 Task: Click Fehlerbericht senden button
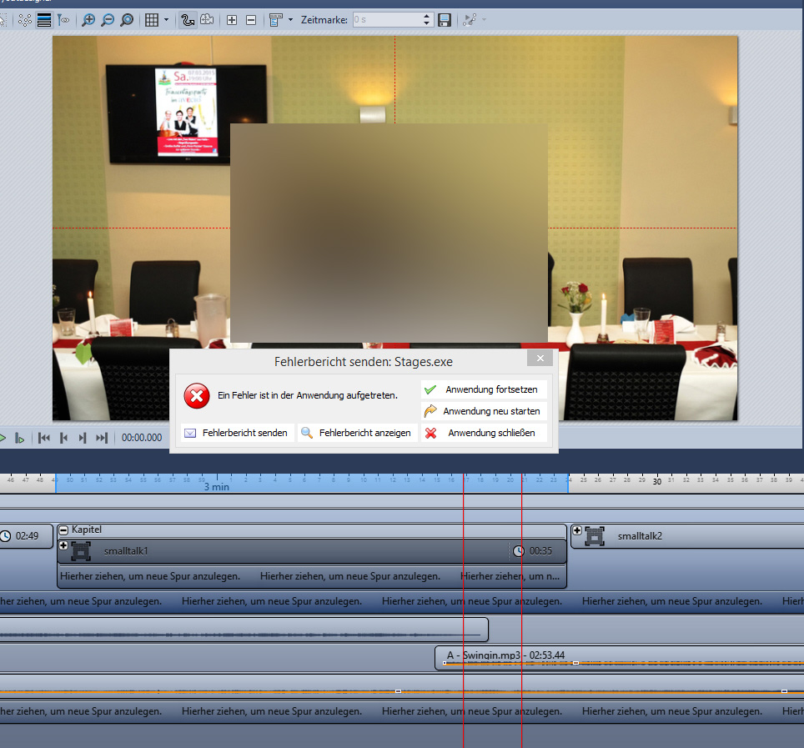pyautogui.click(x=237, y=433)
